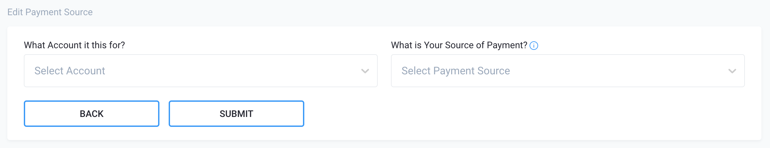The height and width of the screenshot is (148, 770).
Task: Click the Select Payment Source placeholder text
Action: point(456,71)
